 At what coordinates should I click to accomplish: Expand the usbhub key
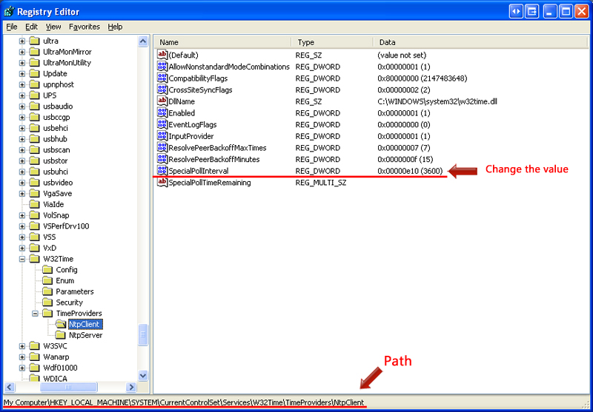22,139
